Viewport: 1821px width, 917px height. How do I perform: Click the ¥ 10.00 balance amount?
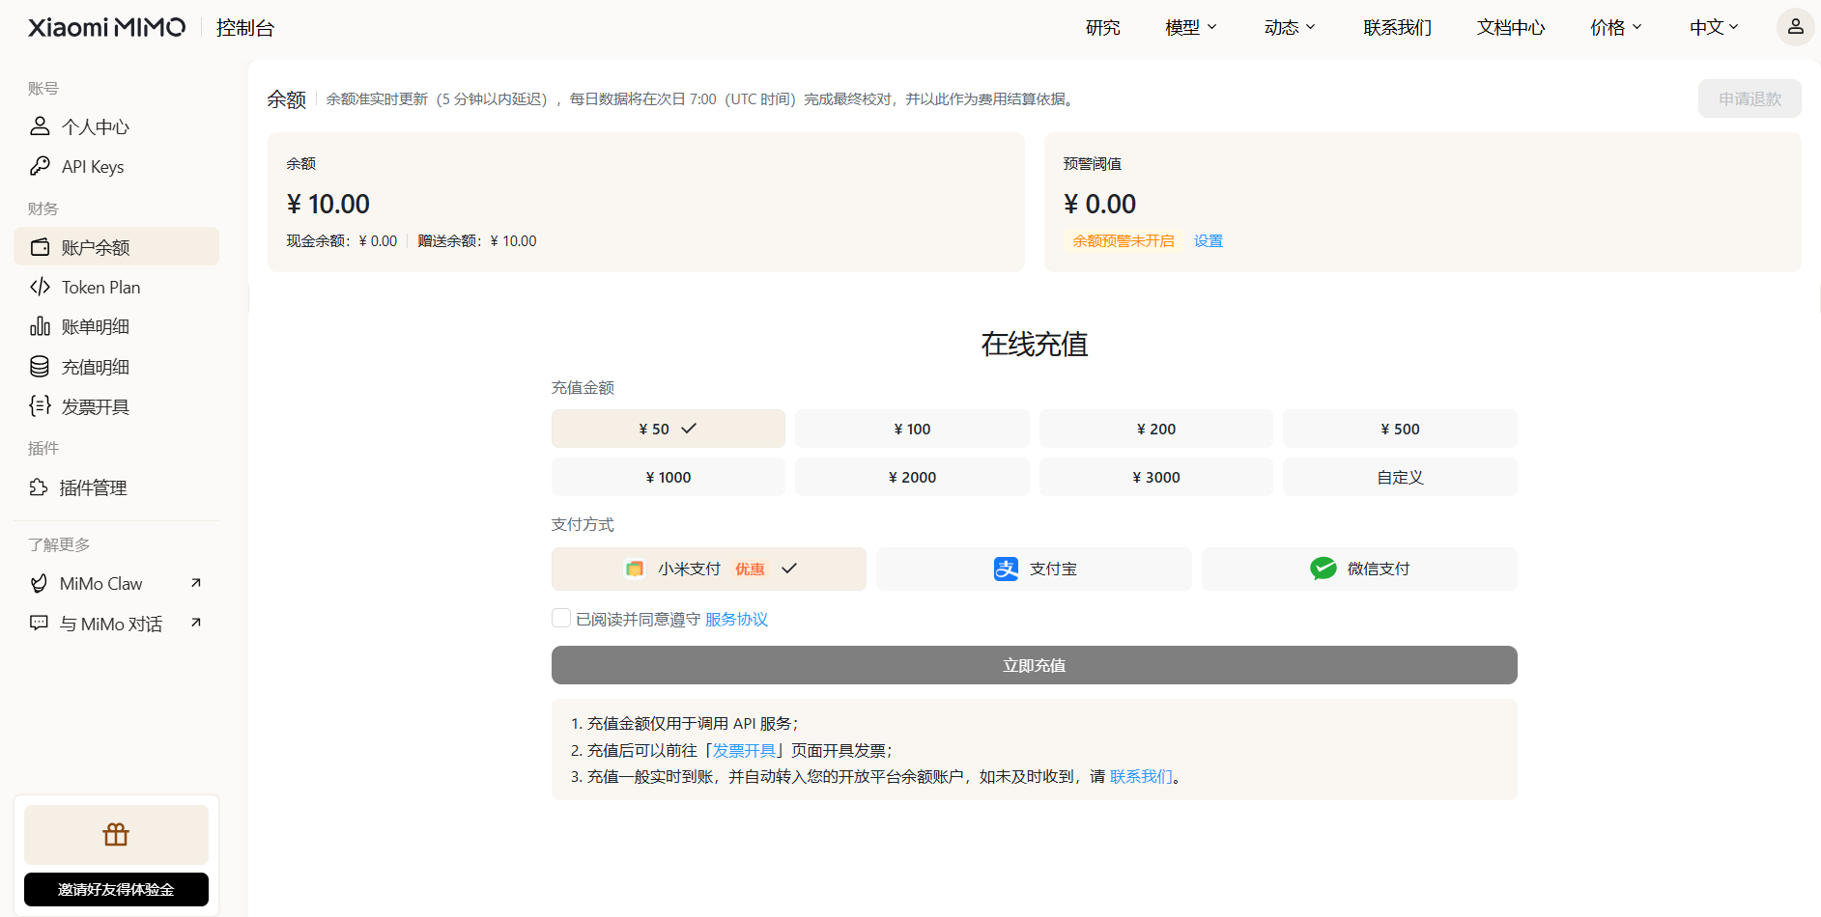328,204
